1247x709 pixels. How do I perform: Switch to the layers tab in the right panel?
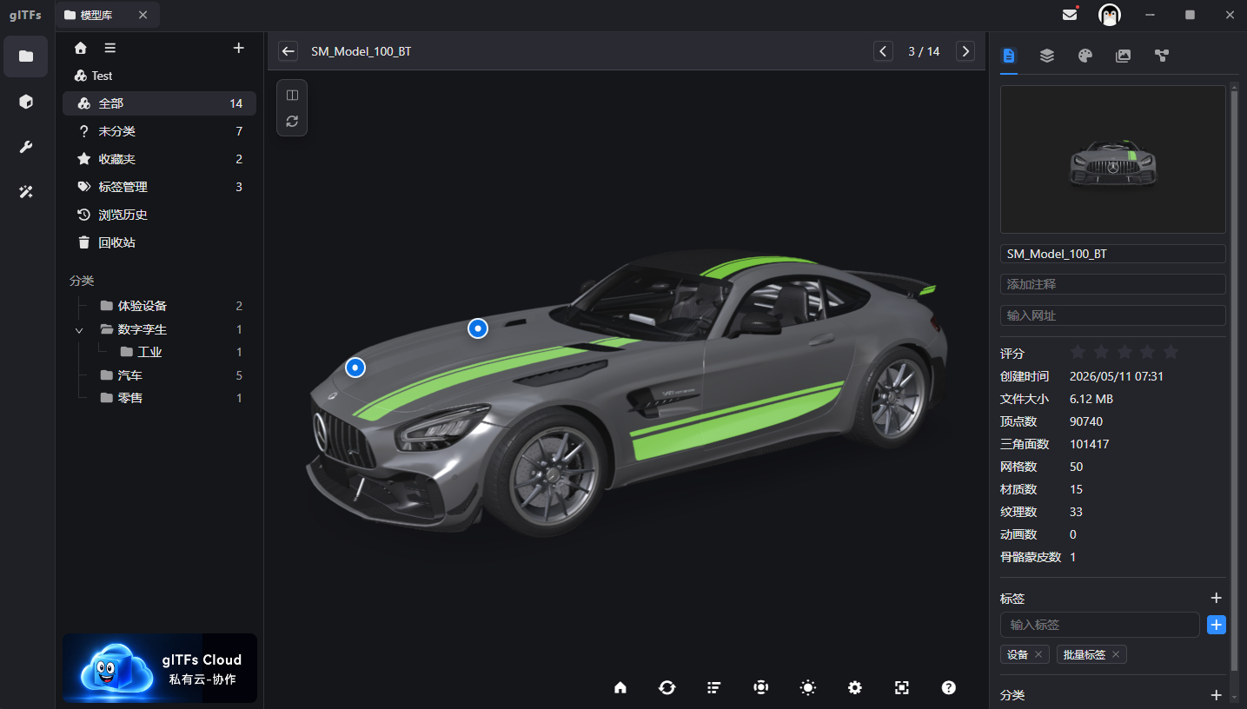pos(1047,56)
